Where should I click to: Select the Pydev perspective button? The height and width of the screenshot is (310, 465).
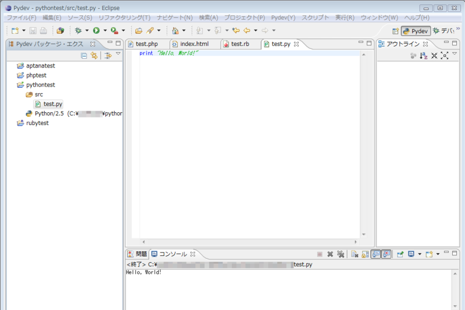coord(416,31)
